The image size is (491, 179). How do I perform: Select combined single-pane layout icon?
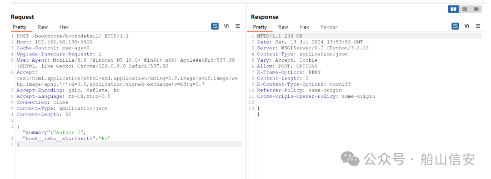(476, 9)
